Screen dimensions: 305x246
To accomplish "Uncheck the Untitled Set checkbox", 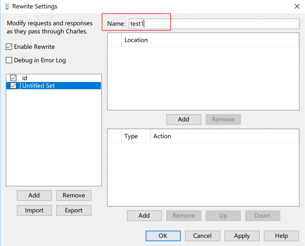I will click(x=13, y=86).
